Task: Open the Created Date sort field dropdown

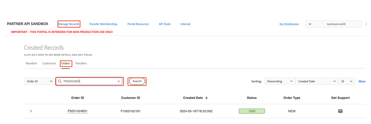Action: pyautogui.click(x=317, y=82)
